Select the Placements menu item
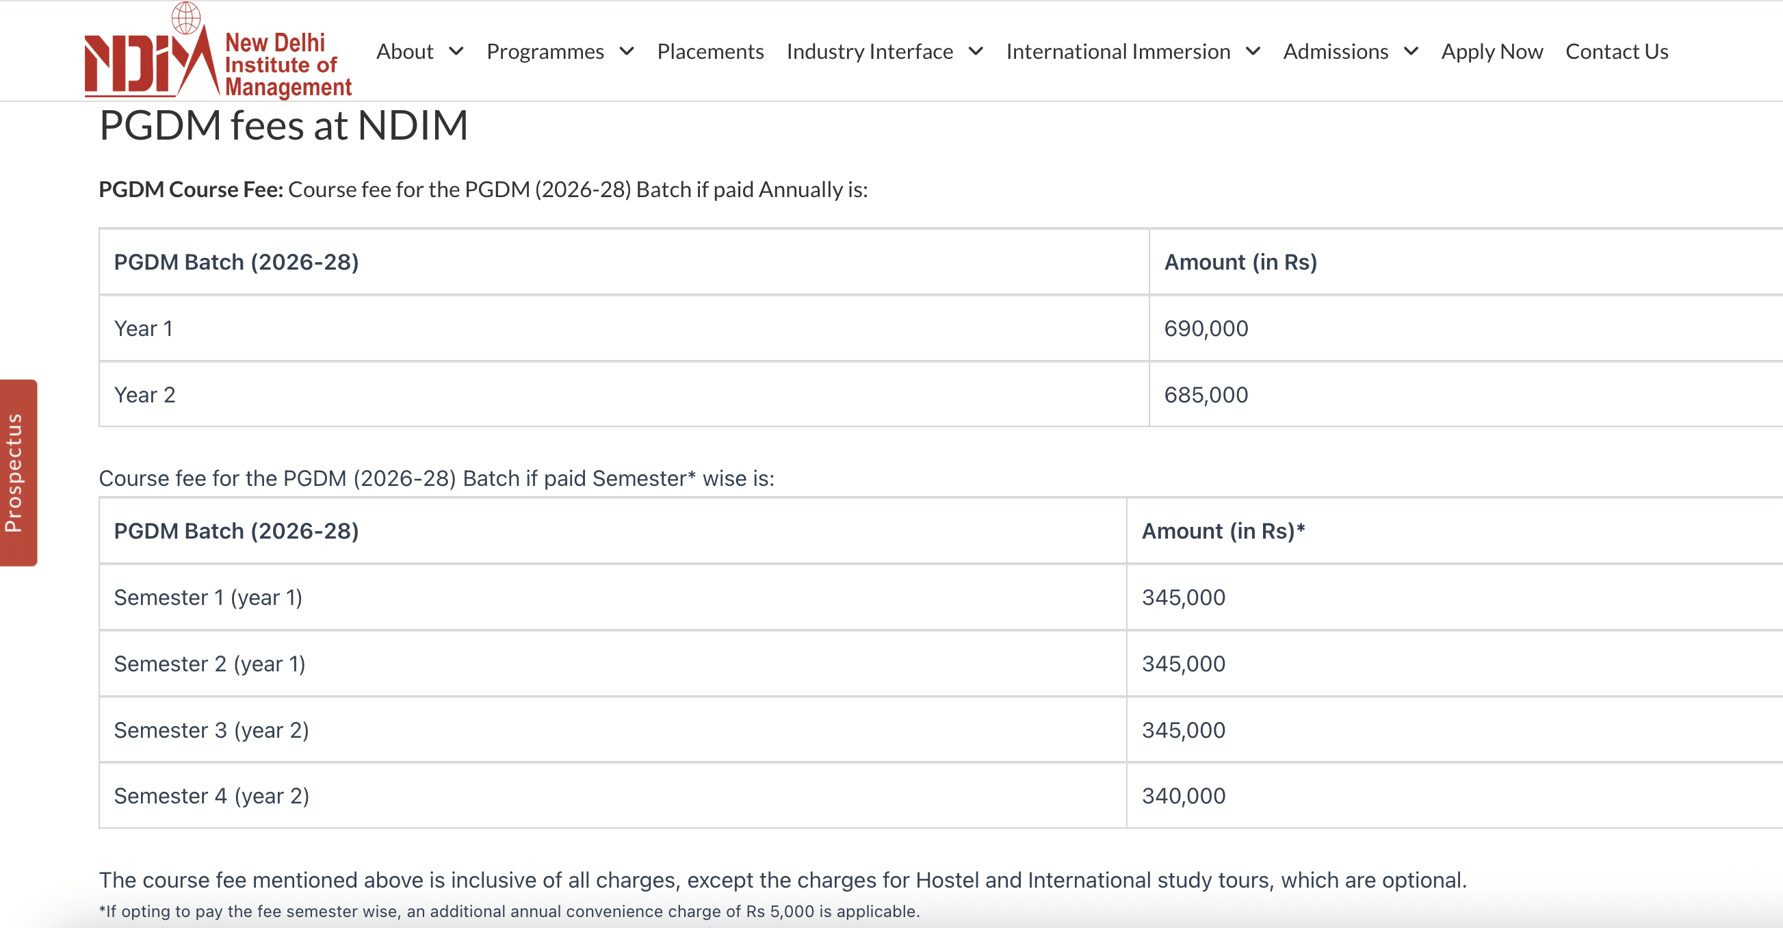The width and height of the screenshot is (1783, 928). coord(710,51)
